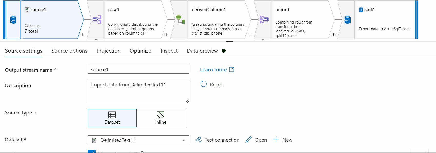Click the derivedColumn1 transformation icon

[180, 19]
